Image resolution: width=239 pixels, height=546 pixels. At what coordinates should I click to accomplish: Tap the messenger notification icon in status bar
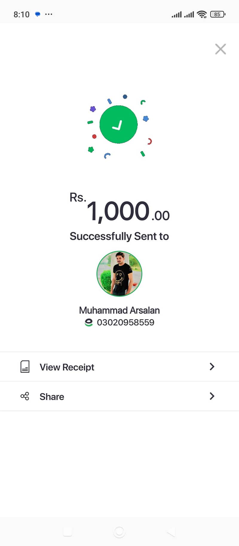38,14
